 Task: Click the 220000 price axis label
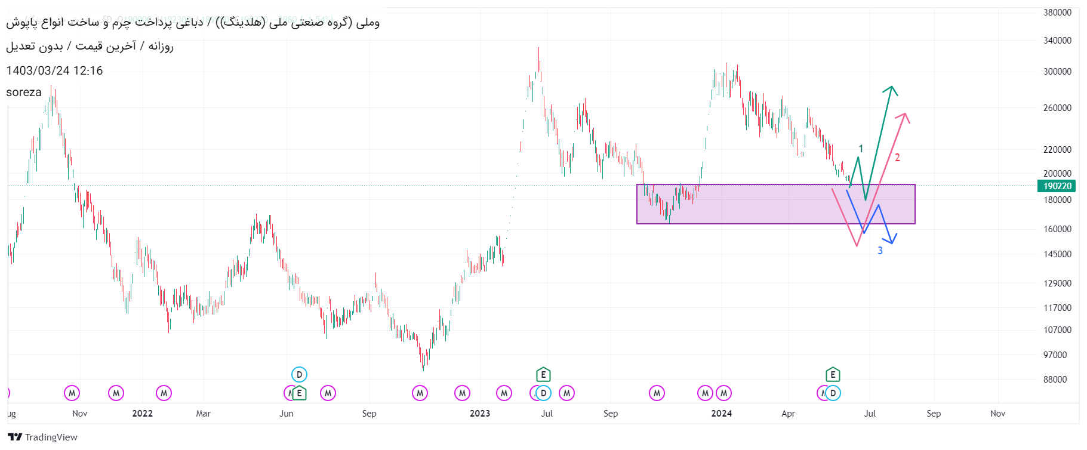coord(1057,149)
